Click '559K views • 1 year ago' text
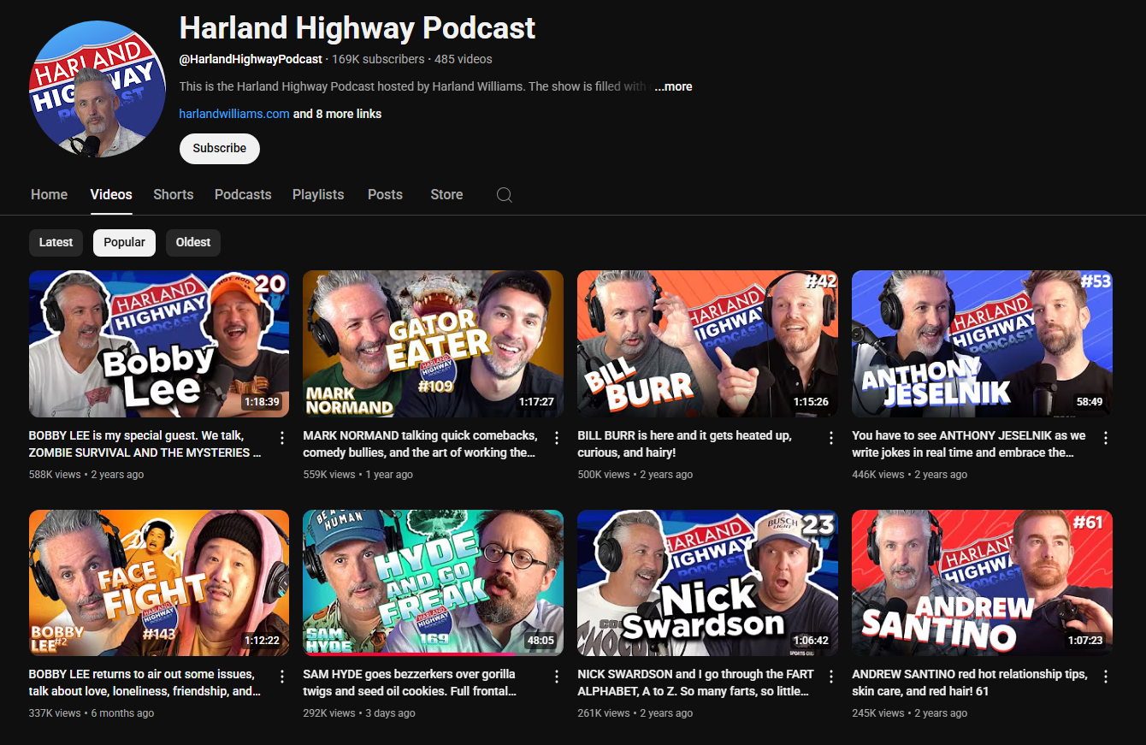This screenshot has width=1146, height=745. tap(357, 475)
